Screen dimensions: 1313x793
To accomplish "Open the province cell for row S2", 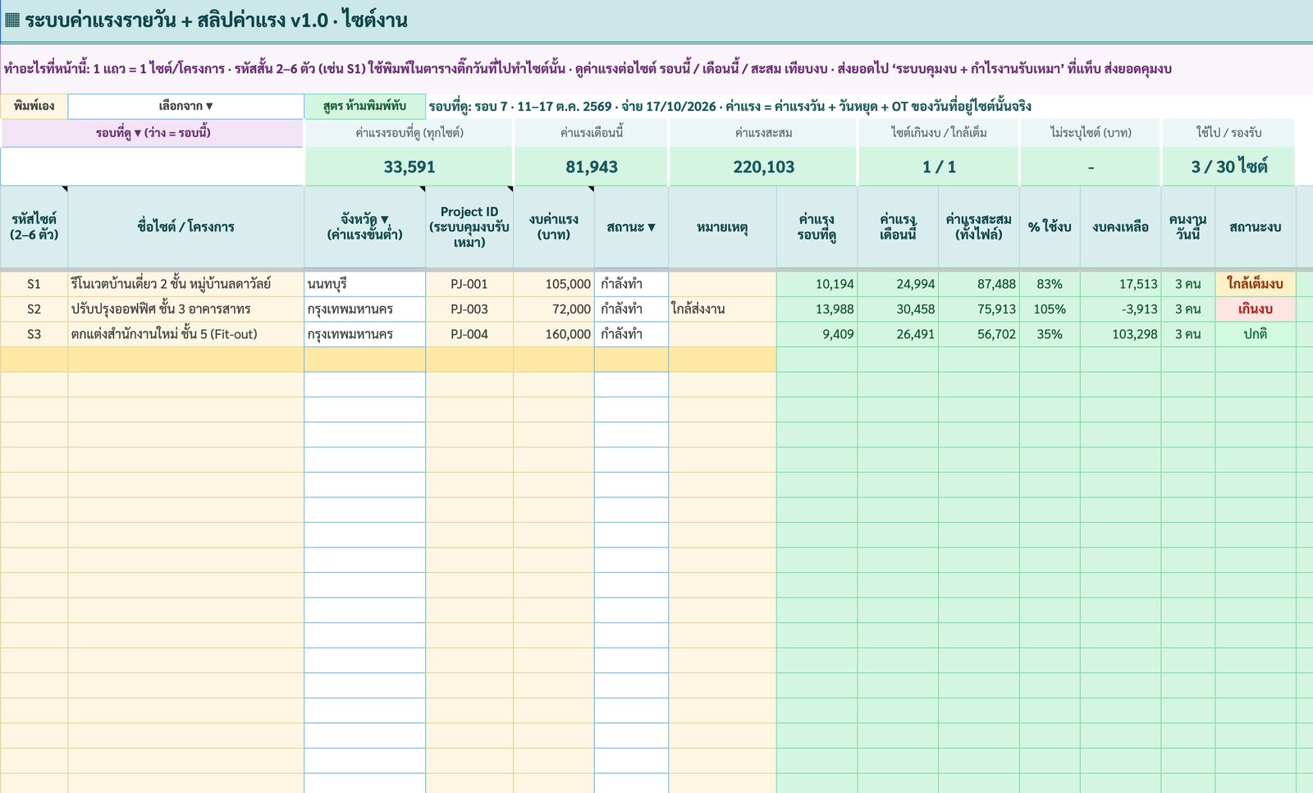I will click(364, 309).
